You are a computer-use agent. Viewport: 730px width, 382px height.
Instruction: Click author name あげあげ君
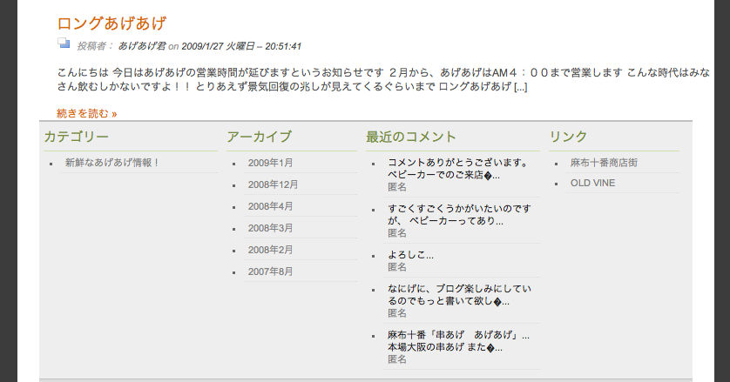(141, 46)
